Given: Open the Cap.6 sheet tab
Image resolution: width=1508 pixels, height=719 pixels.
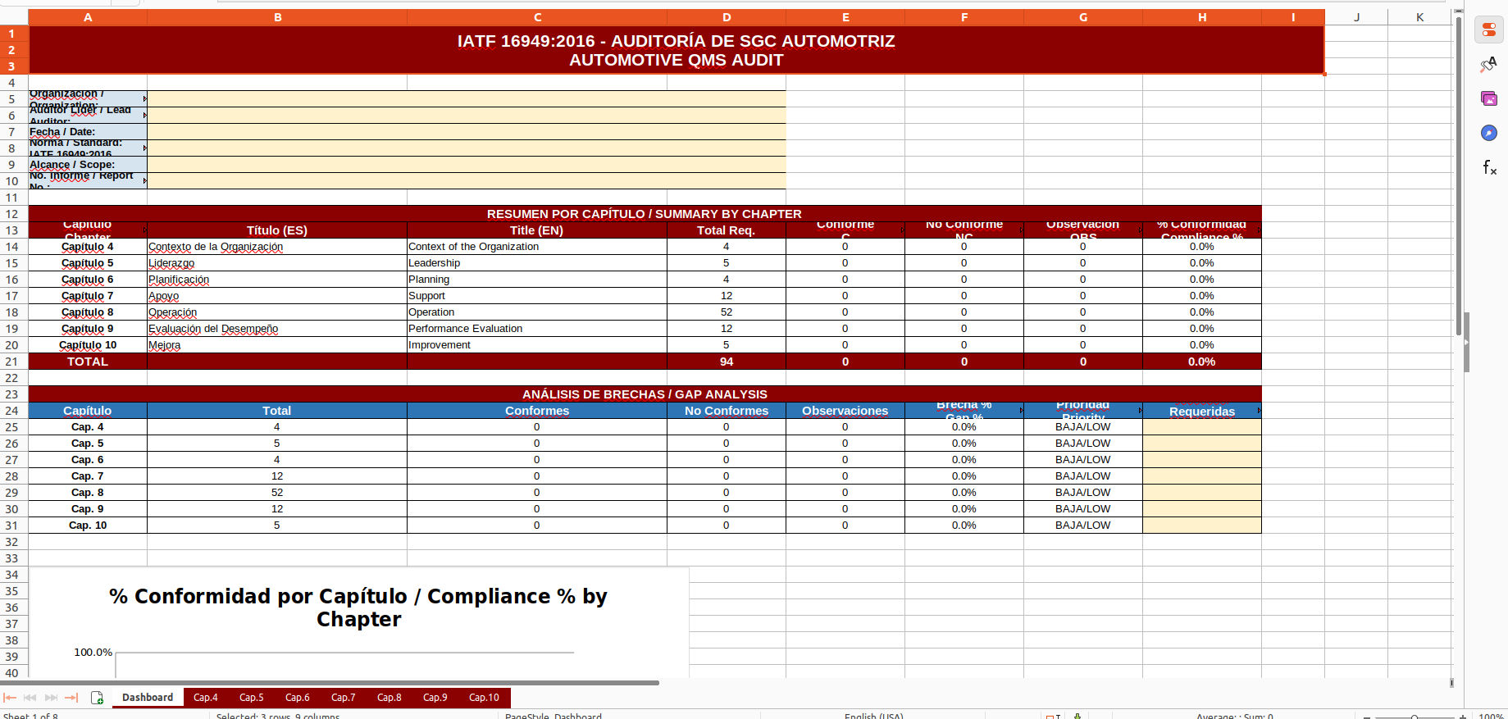Looking at the screenshot, I should (298, 698).
